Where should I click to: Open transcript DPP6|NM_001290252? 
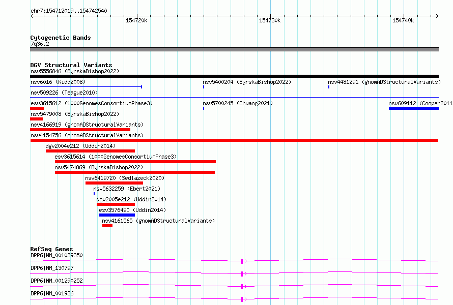pyautogui.click(x=56, y=281)
